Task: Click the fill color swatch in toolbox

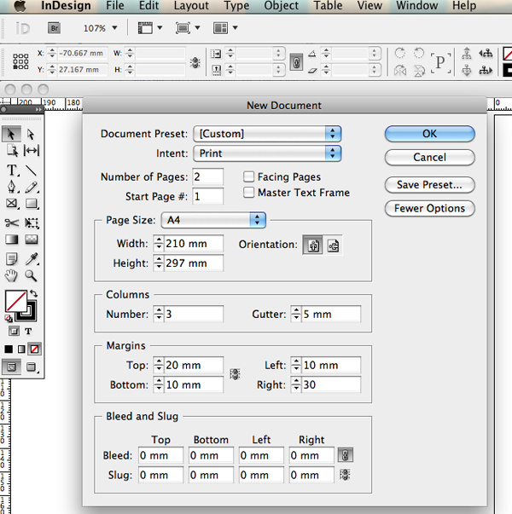Action: pos(15,301)
